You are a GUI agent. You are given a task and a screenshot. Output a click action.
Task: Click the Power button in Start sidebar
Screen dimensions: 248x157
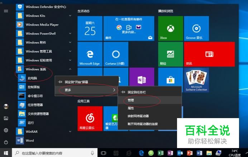pos(6,142)
